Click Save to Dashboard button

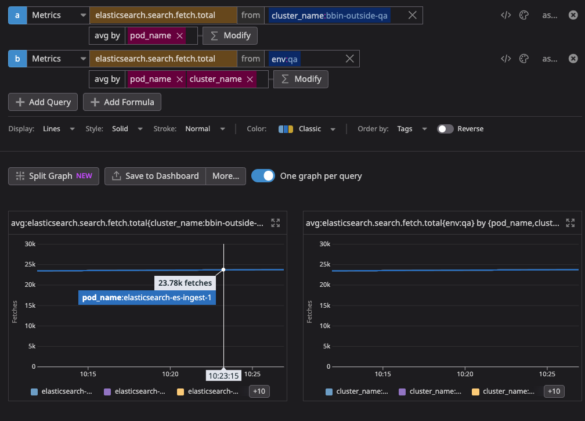(x=155, y=176)
